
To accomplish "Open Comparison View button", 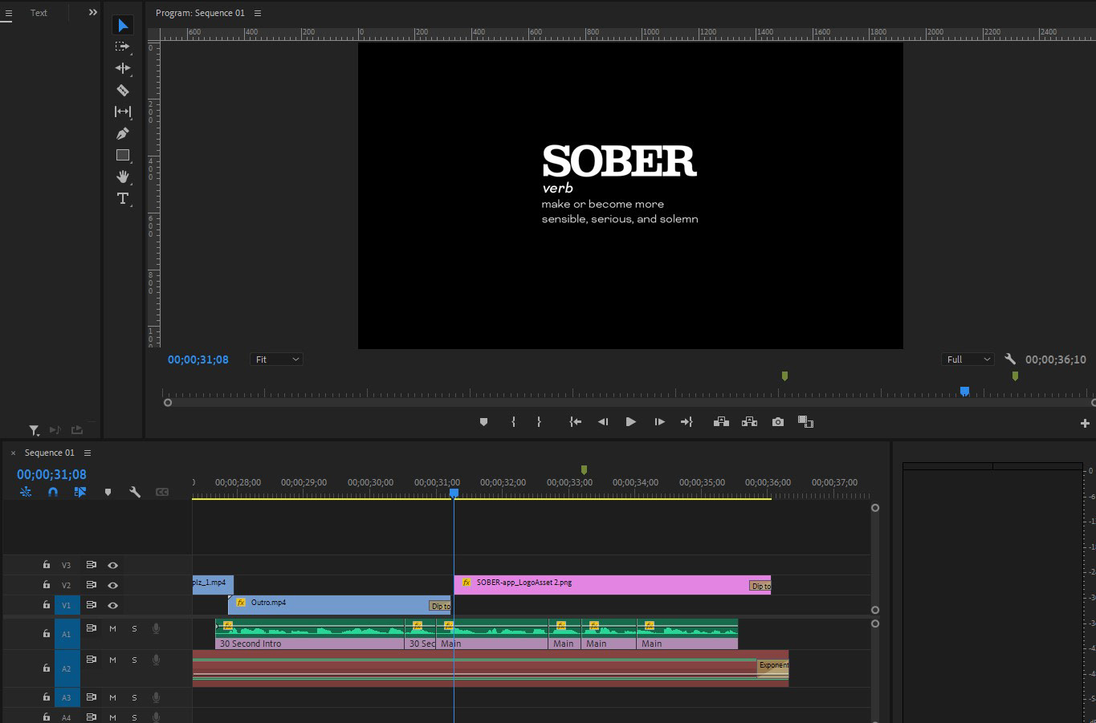I will (805, 422).
